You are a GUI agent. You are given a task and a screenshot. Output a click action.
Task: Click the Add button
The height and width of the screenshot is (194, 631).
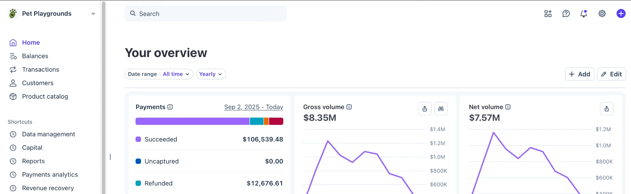click(x=579, y=74)
